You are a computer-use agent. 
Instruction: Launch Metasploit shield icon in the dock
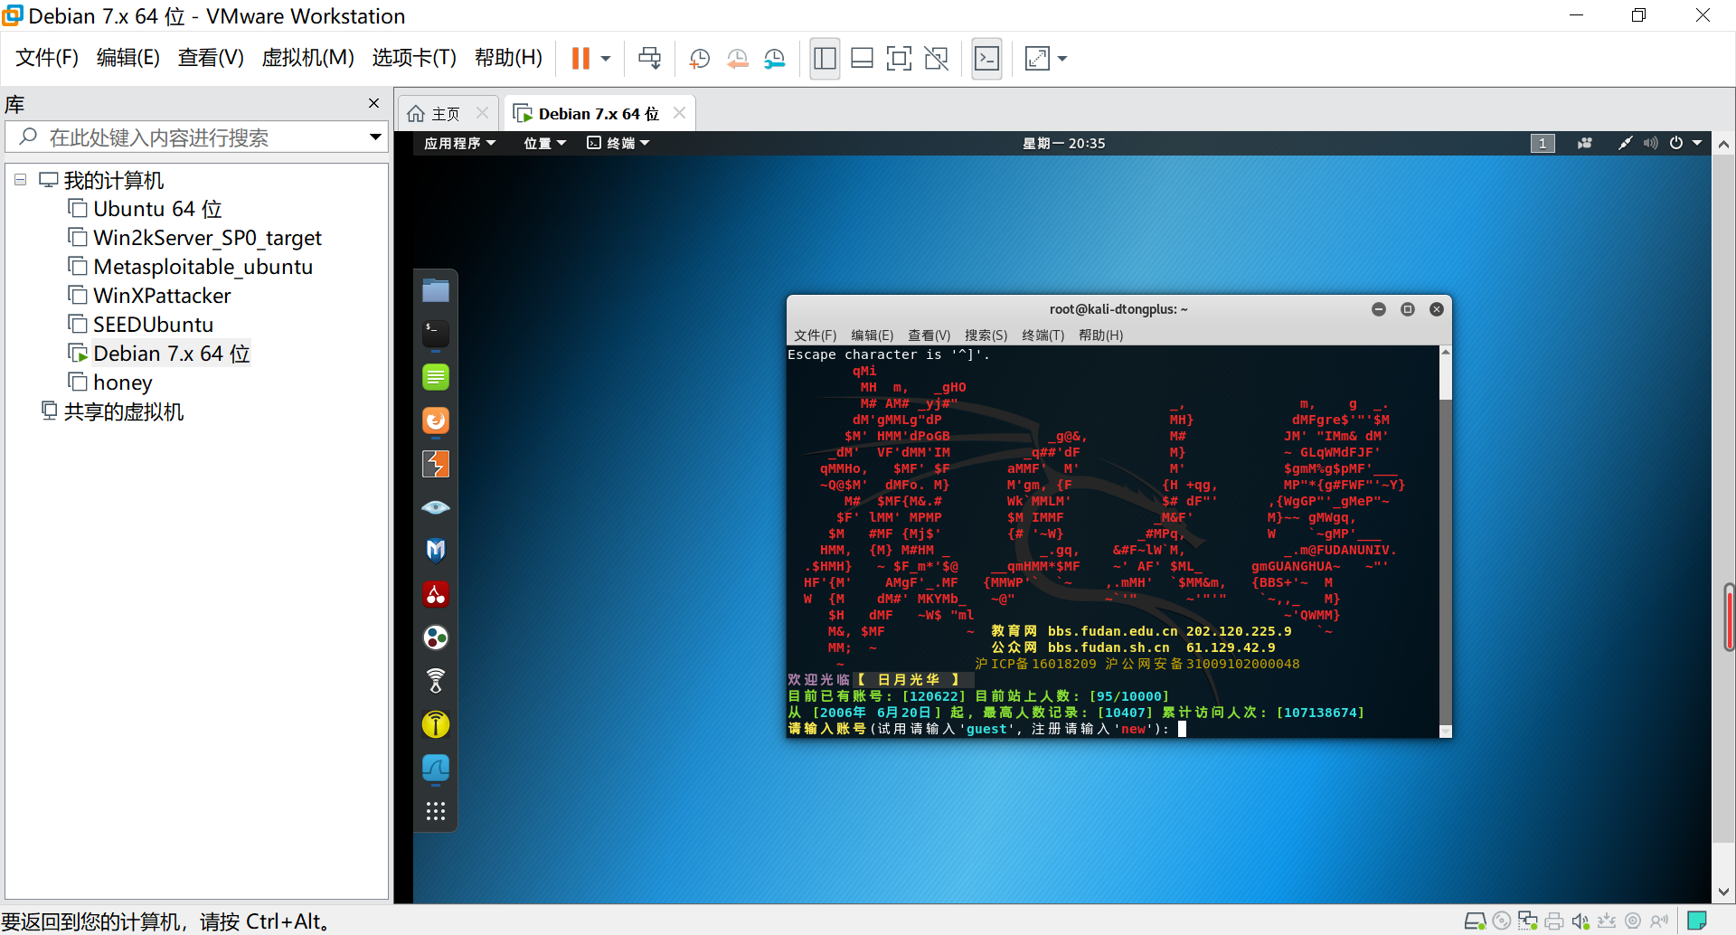[436, 551]
